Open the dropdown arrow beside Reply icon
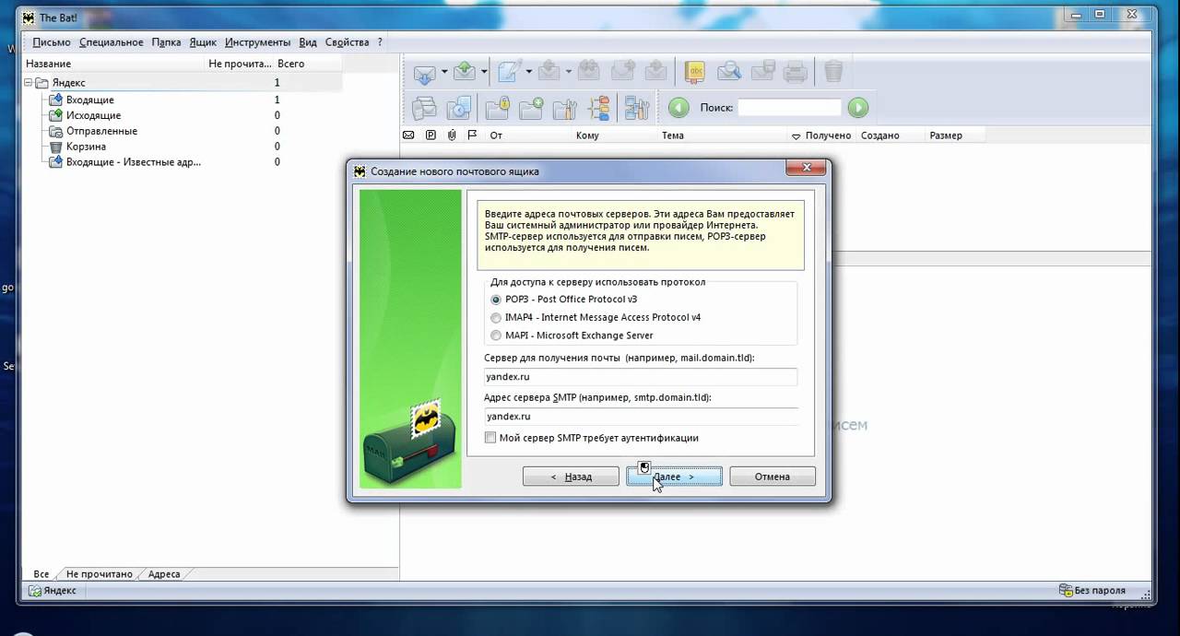1180x636 pixels. 569,72
